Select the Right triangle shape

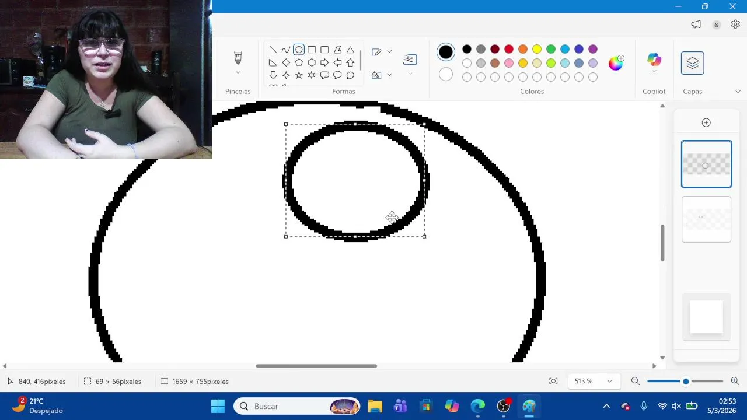click(x=273, y=62)
